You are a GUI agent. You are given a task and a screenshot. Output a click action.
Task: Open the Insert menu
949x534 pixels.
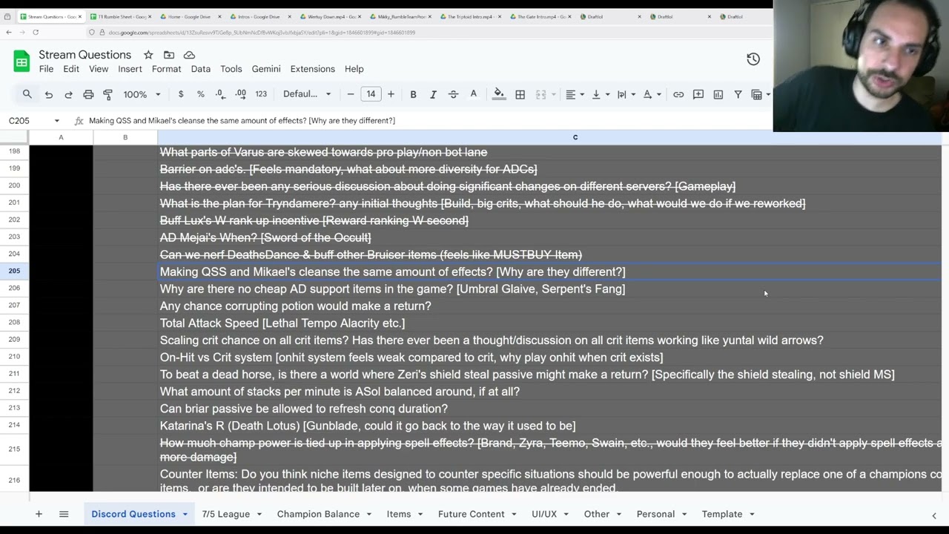(x=130, y=69)
